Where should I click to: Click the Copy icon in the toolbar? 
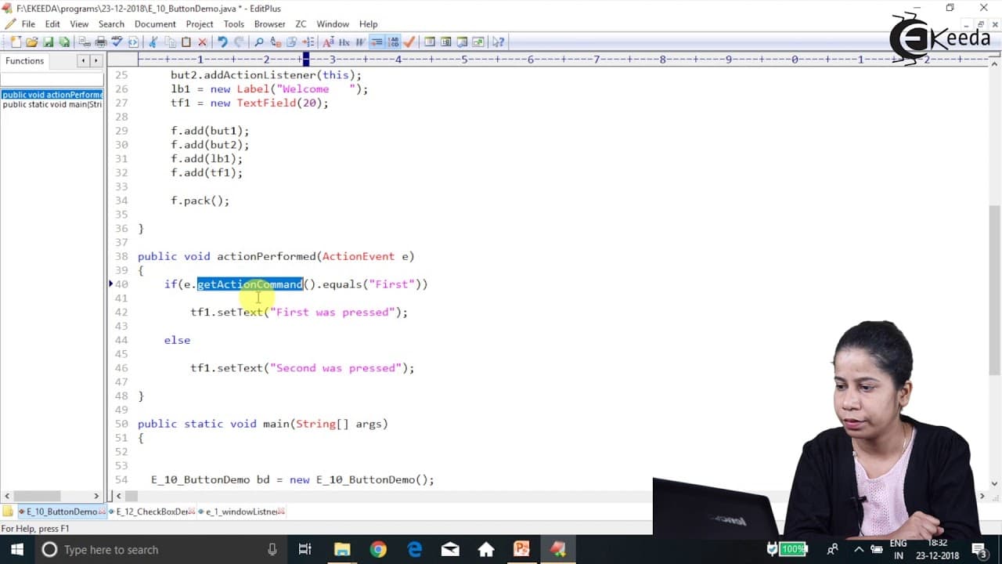171,42
